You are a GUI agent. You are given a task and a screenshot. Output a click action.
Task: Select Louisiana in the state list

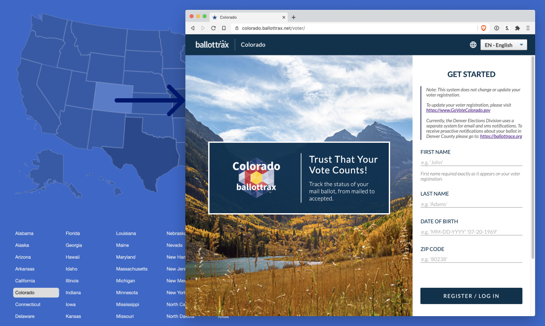click(x=126, y=233)
